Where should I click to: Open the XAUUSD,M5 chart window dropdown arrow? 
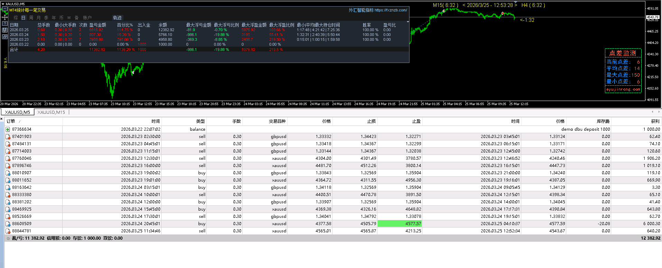click(3, 4)
